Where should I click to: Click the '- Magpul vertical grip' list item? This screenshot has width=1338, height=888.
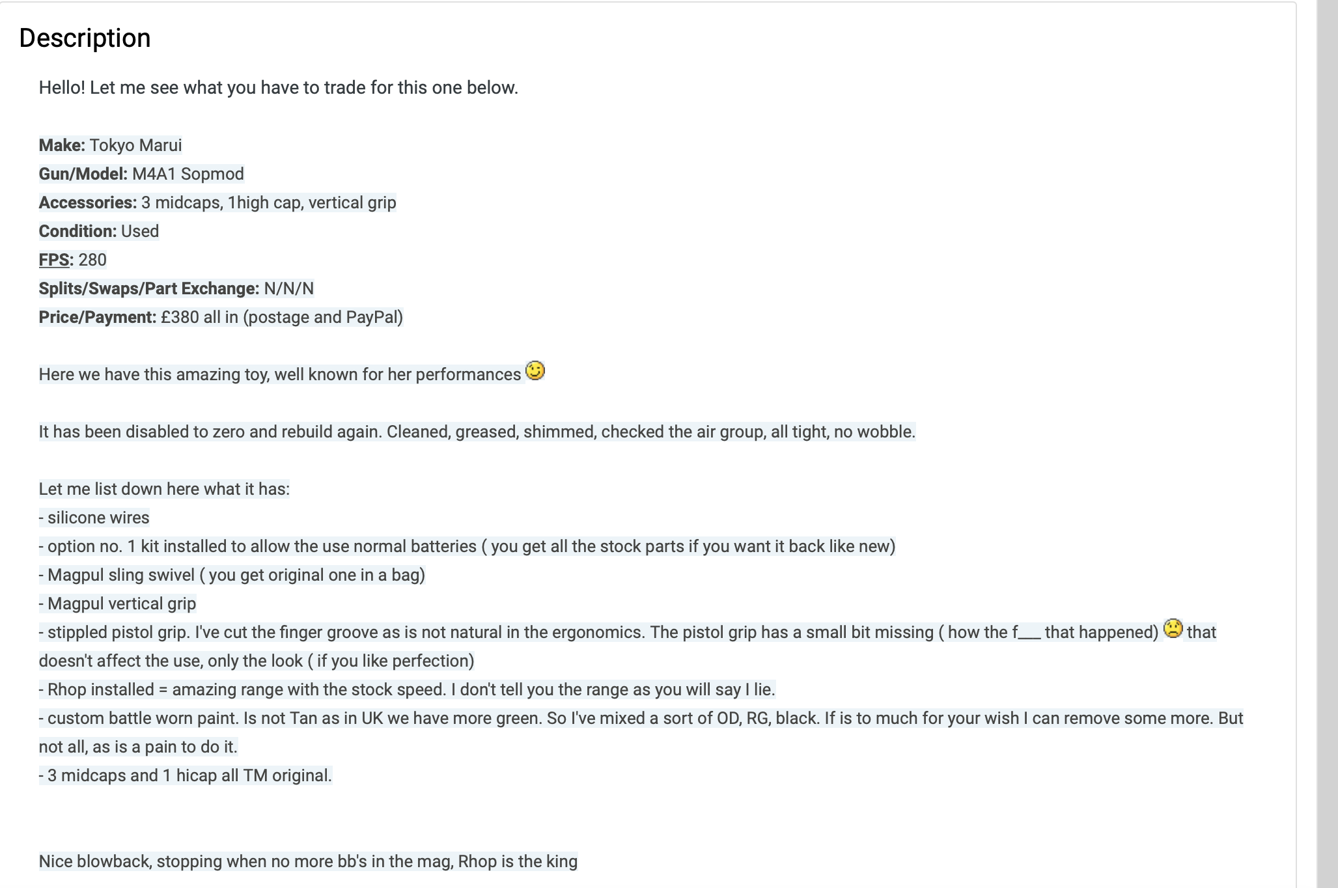click(118, 604)
